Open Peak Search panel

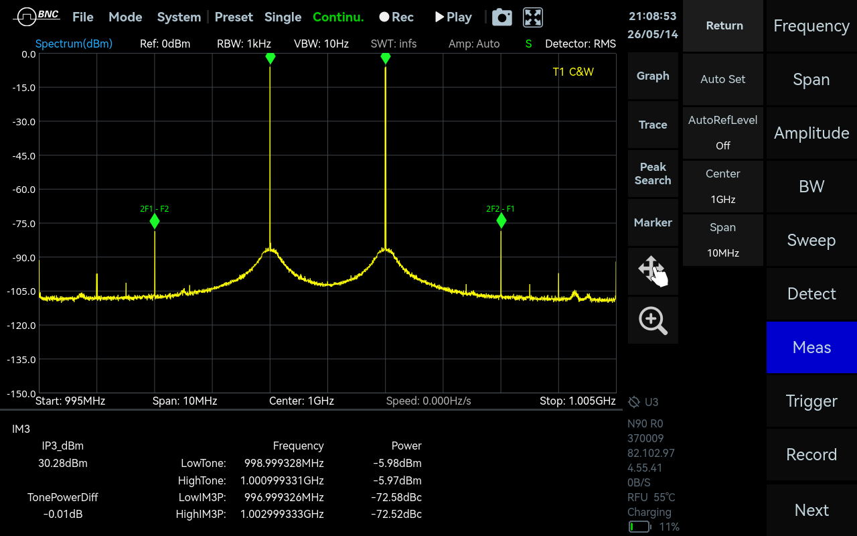(653, 174)
